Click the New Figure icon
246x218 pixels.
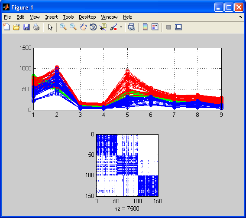6,27
